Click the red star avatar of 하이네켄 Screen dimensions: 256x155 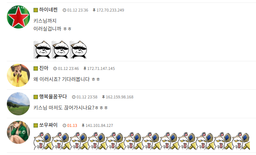[x=18, y=17]
